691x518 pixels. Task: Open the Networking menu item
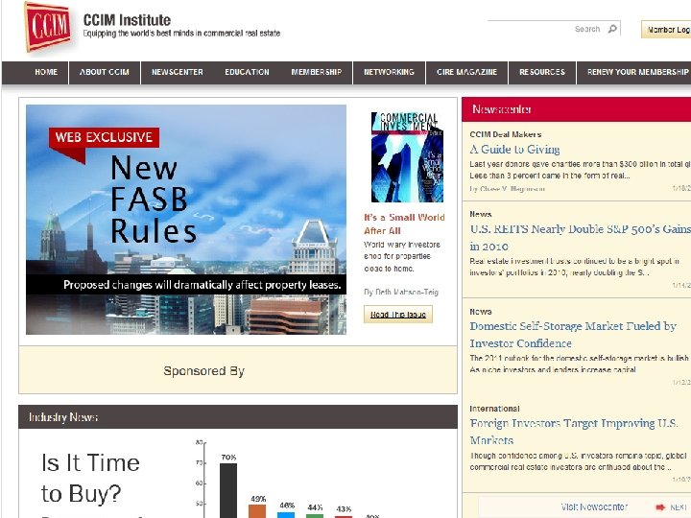(x=389, y=72)
